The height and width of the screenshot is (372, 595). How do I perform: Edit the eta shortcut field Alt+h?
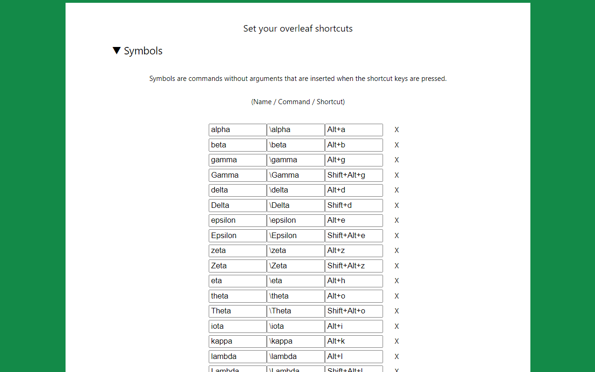pyautogui.click(x=354, y=280)
